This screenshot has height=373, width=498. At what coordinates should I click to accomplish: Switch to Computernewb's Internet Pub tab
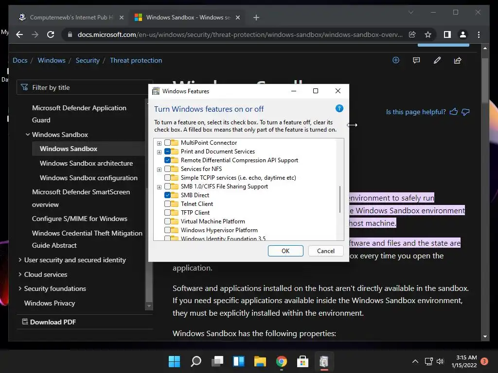coord(71,17)
